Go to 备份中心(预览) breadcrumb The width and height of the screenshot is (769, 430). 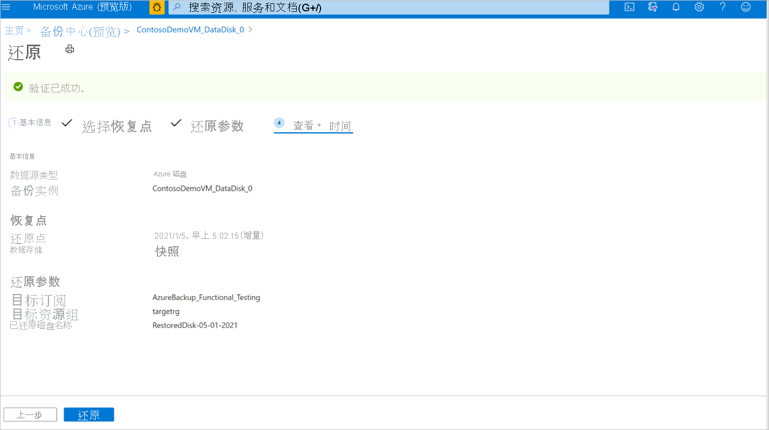point(80,32)
